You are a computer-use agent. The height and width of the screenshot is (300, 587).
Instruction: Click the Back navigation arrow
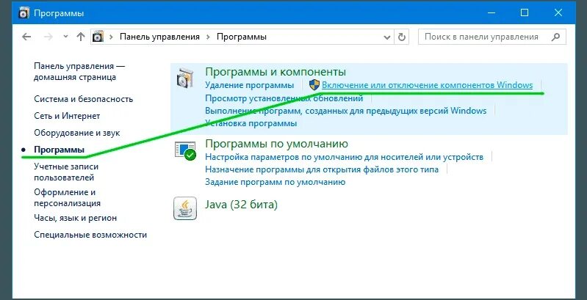pyautogui.click(x=26, y=37)
